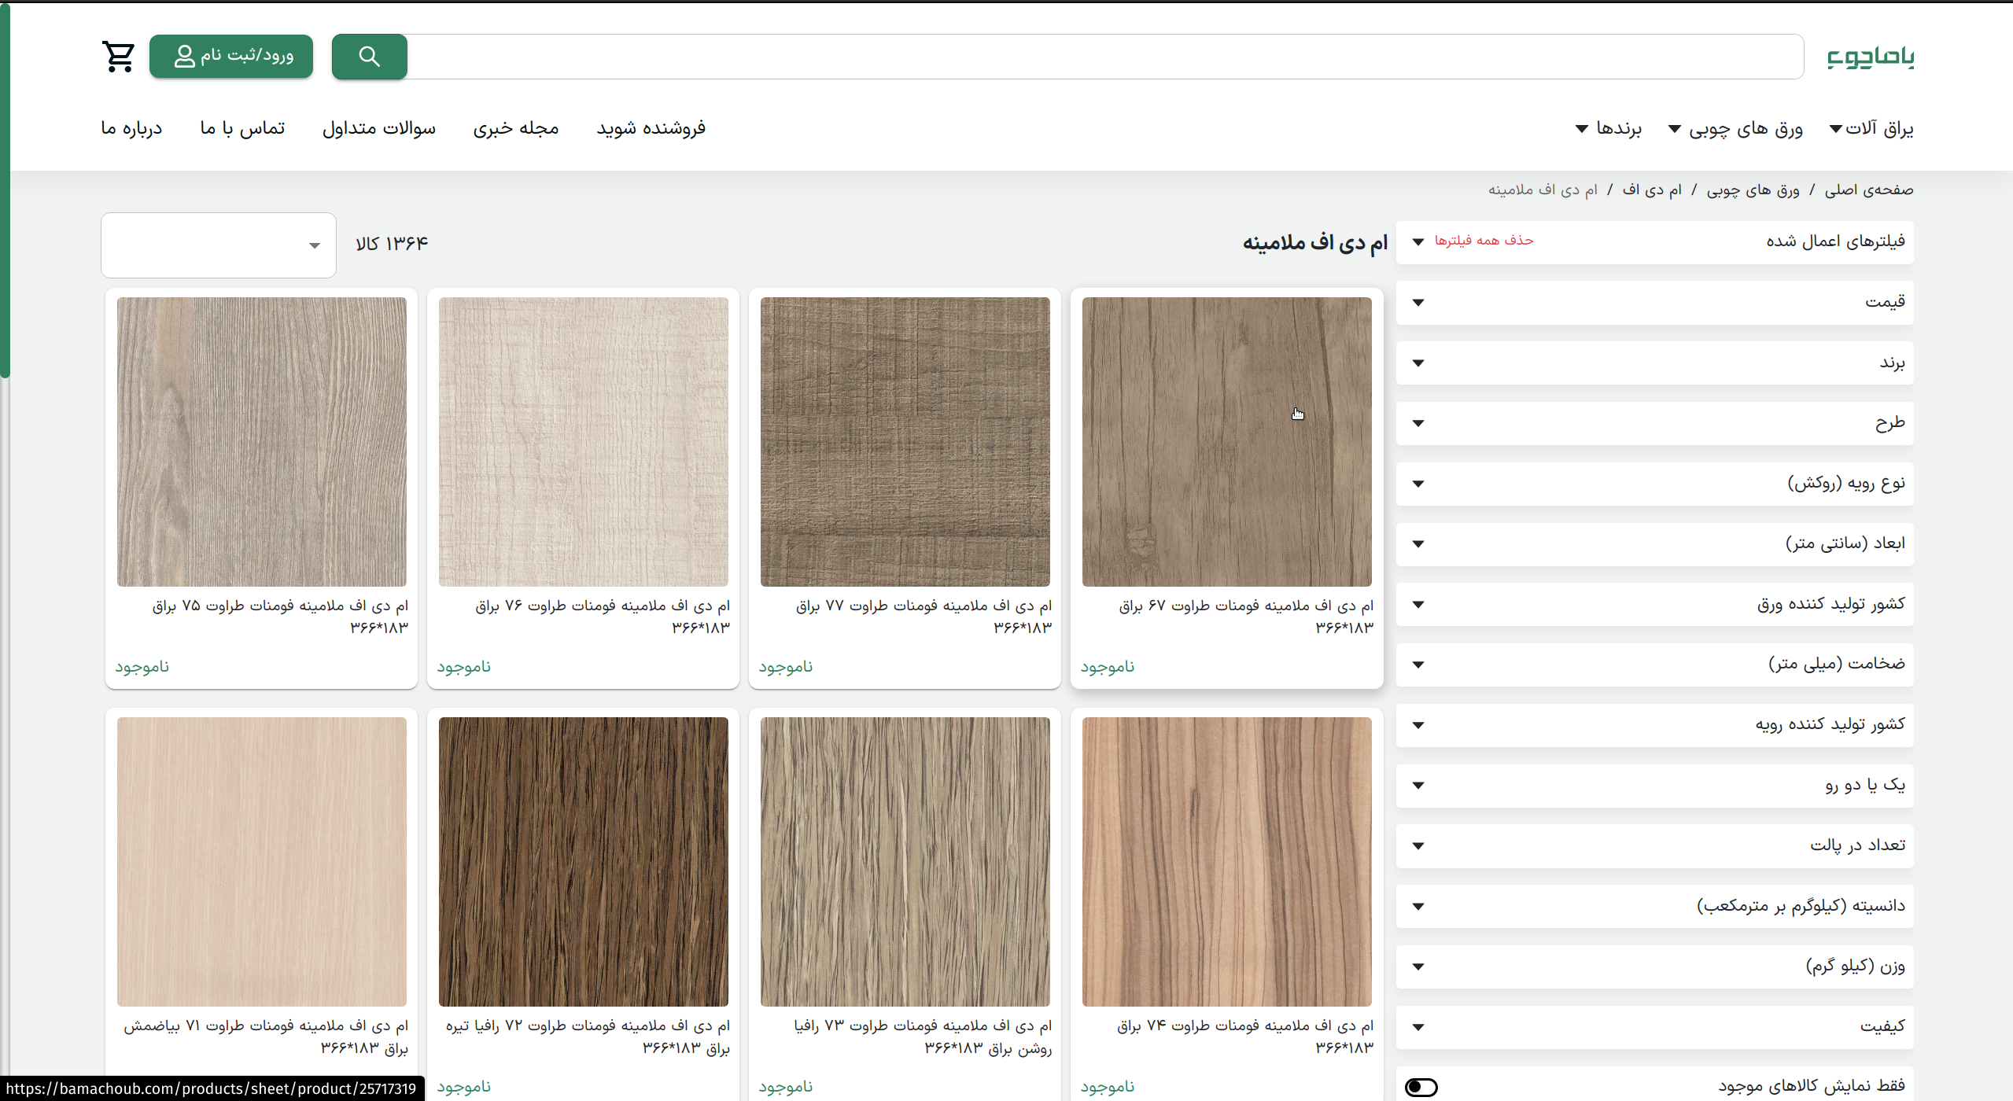
Task: Expand the وزن (کیلو گرم) filter
Action: tap(1655, 967)
